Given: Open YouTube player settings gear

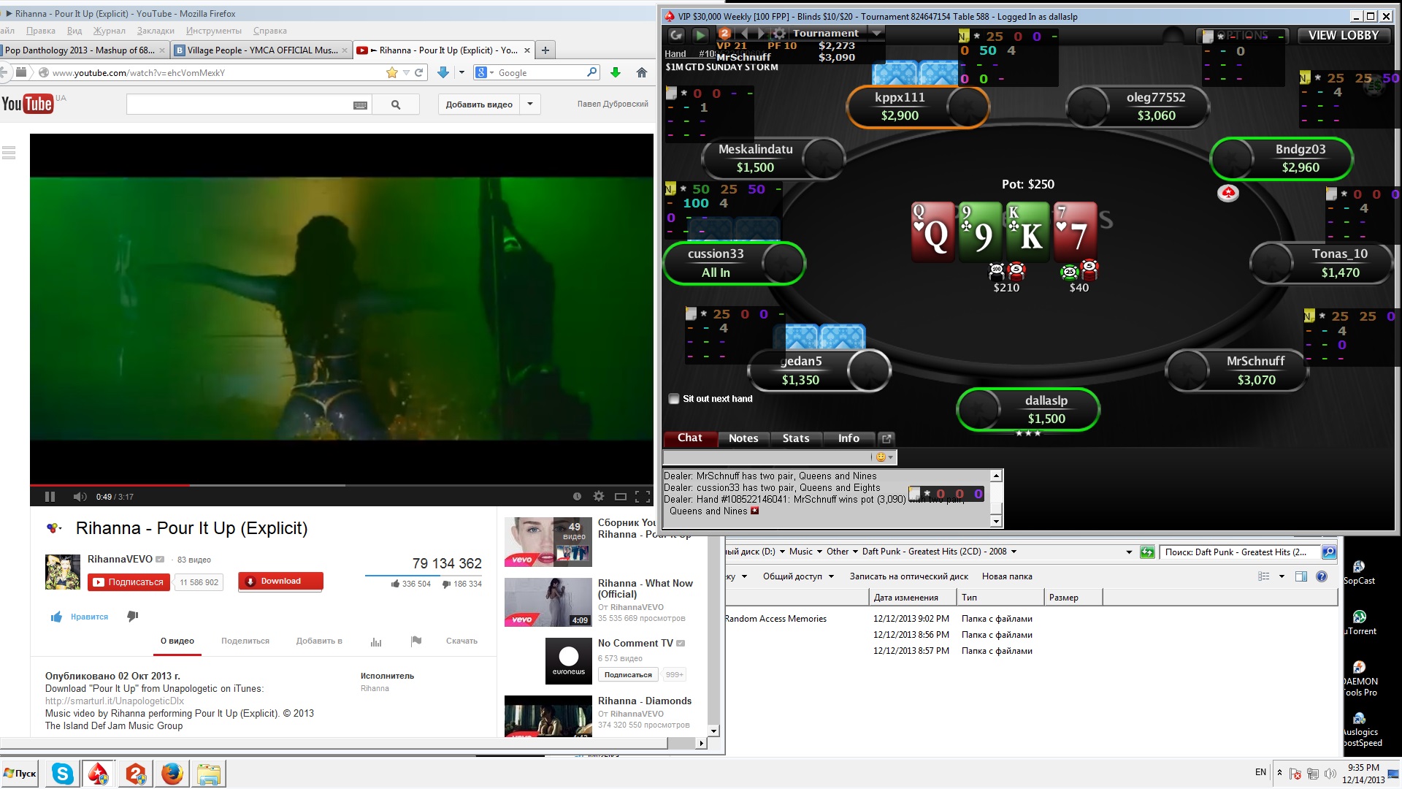Looking at the screenshot, I should pyautogui.click(x=599, y=497).
